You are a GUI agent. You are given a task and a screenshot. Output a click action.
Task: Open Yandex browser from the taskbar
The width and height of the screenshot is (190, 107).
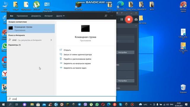pos(115,104)
